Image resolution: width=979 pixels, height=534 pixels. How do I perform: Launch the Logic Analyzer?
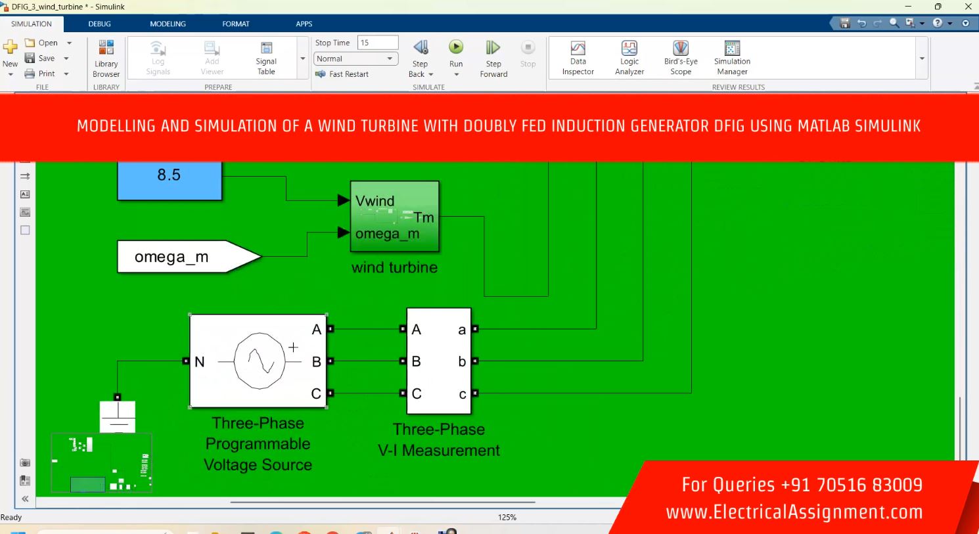629,58
